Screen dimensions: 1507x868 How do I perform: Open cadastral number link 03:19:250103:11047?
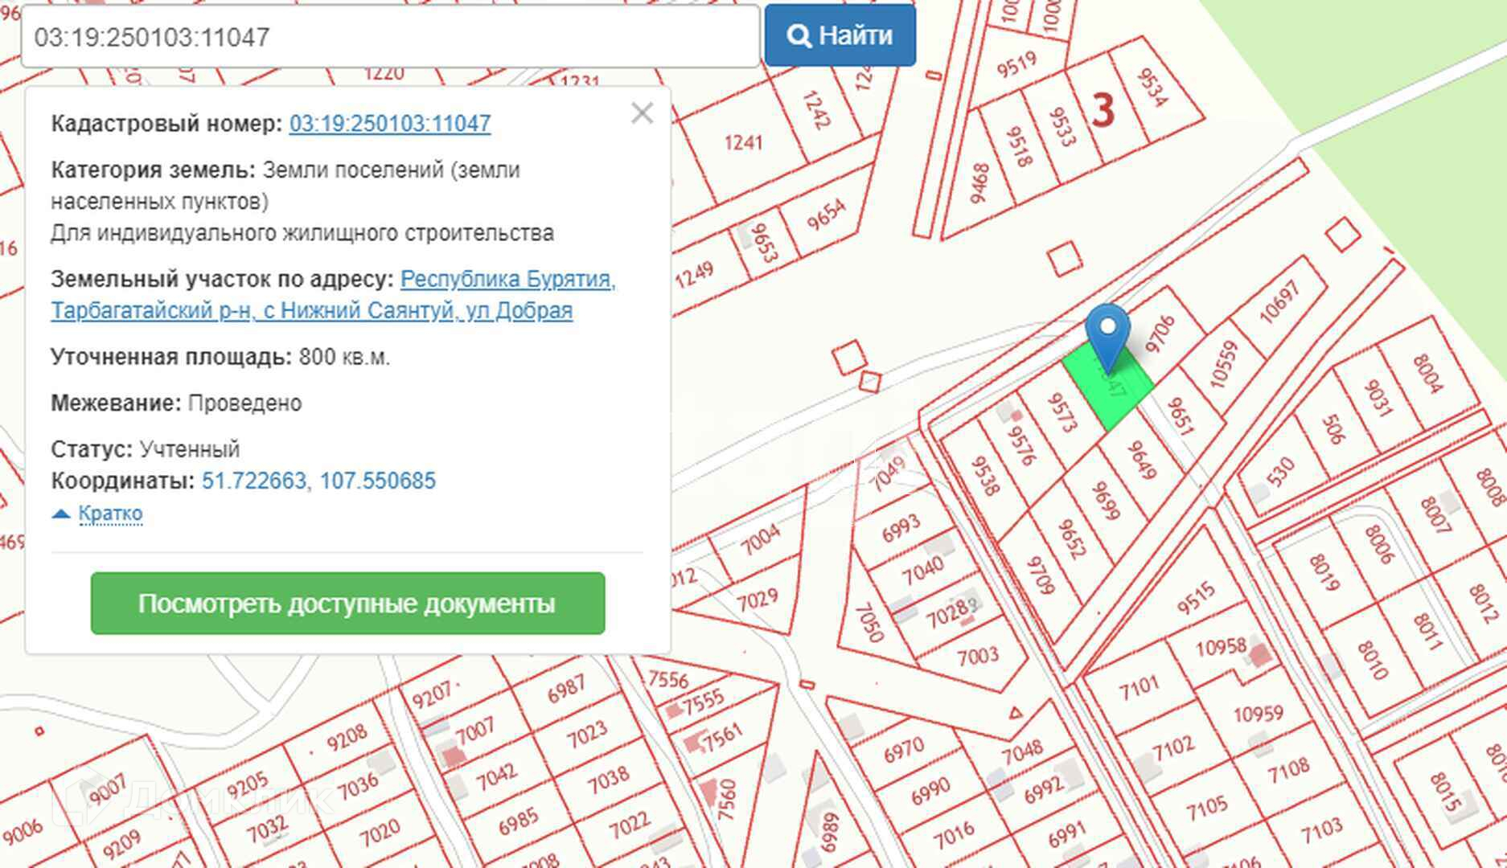click(390, 123)
